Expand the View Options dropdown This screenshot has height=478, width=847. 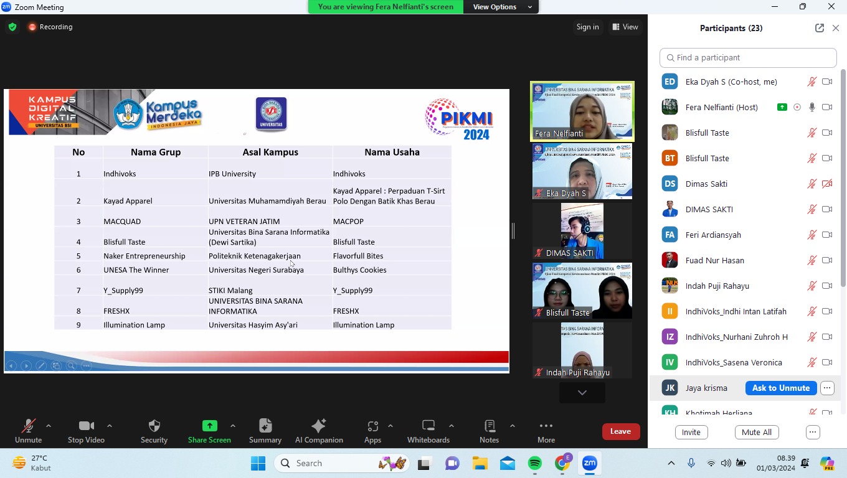point(502,7)
